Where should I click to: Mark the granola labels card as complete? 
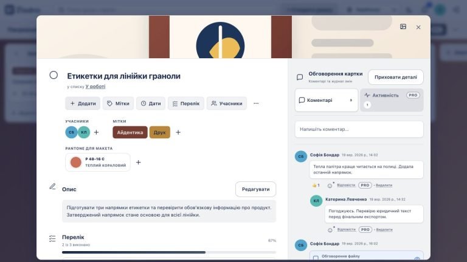click(54, 75)
